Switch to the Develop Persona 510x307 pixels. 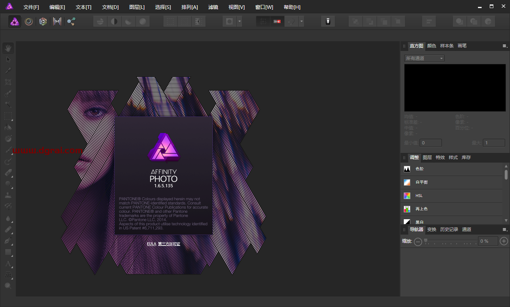(x=43, y=21)
